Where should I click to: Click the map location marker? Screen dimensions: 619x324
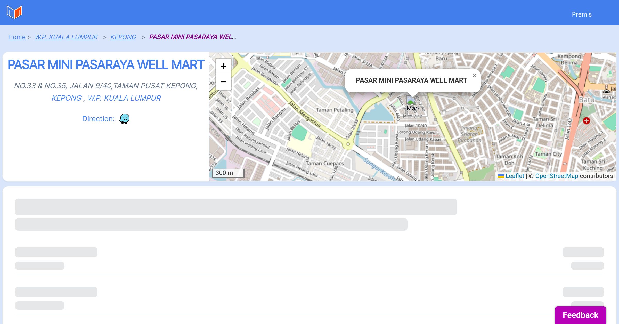(x=411, y=100)
